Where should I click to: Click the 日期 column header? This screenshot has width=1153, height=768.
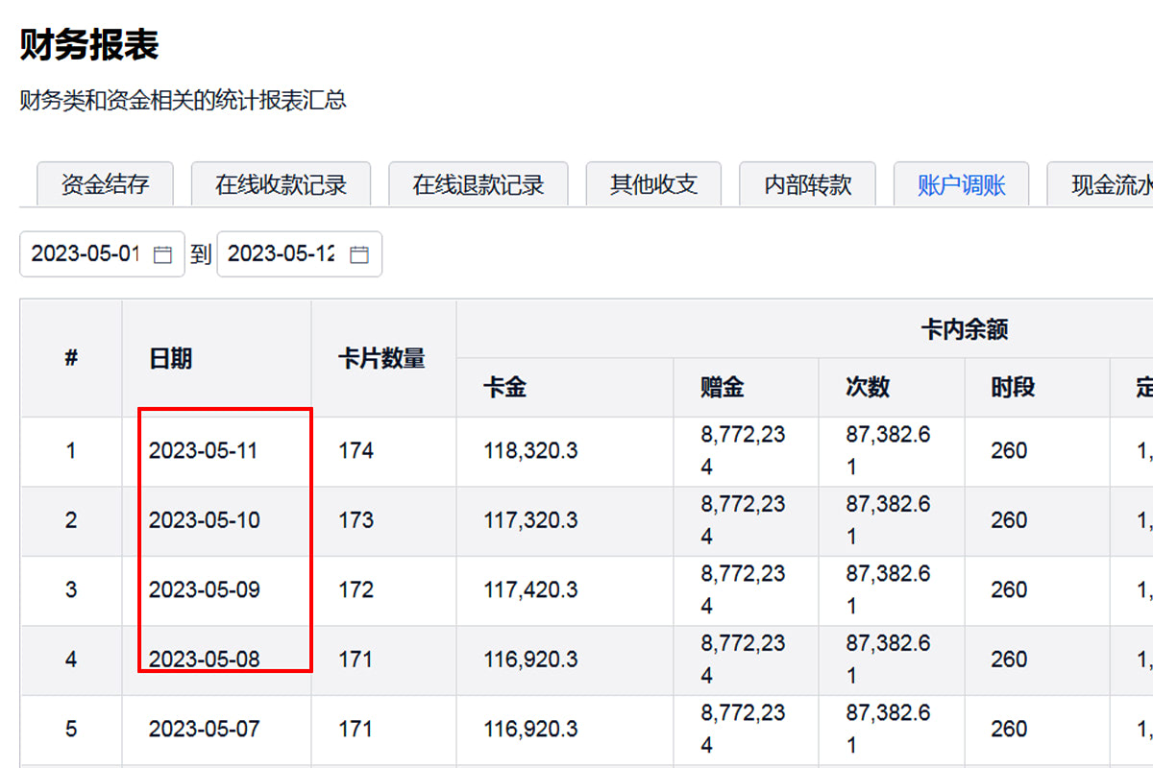[171, 359]
